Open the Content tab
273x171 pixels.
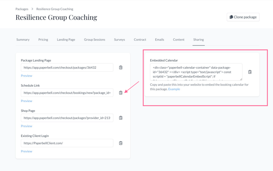179,40
